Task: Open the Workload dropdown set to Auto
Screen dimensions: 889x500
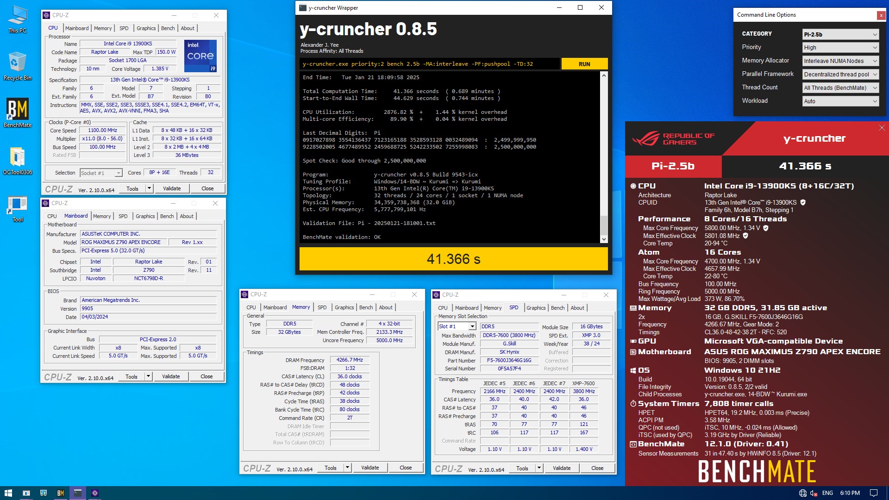Action: click(x=840, y=101)
